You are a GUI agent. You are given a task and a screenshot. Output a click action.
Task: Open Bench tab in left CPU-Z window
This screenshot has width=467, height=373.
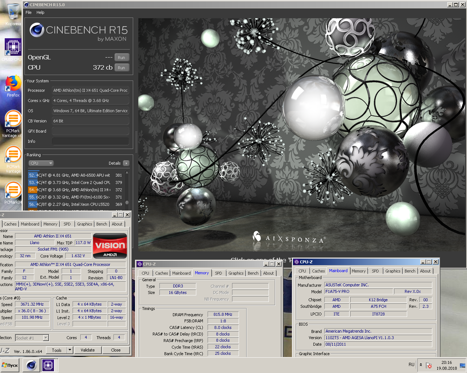click(x=102, y=224)
